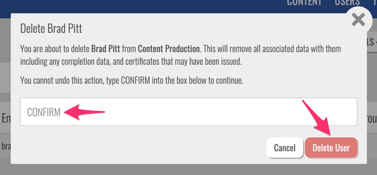This screenshot has width=377, height=175.
Task: Click the cut-off "LS" tab behind the dialog
Action: pos(372,42)
